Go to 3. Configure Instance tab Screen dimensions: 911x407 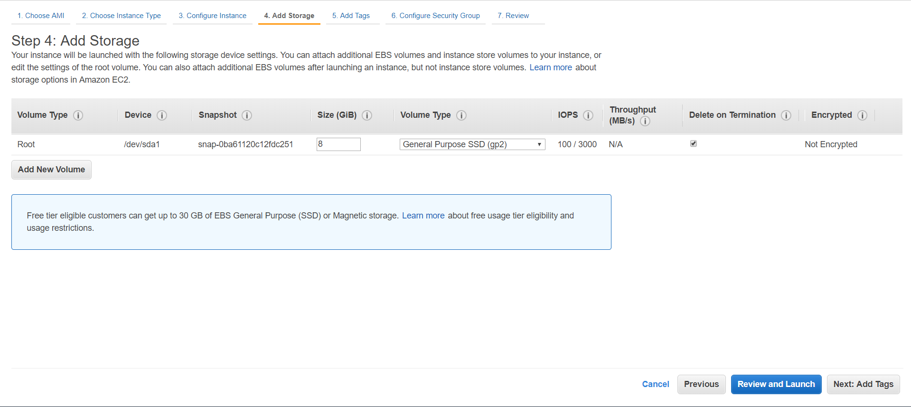pos(213,16)
